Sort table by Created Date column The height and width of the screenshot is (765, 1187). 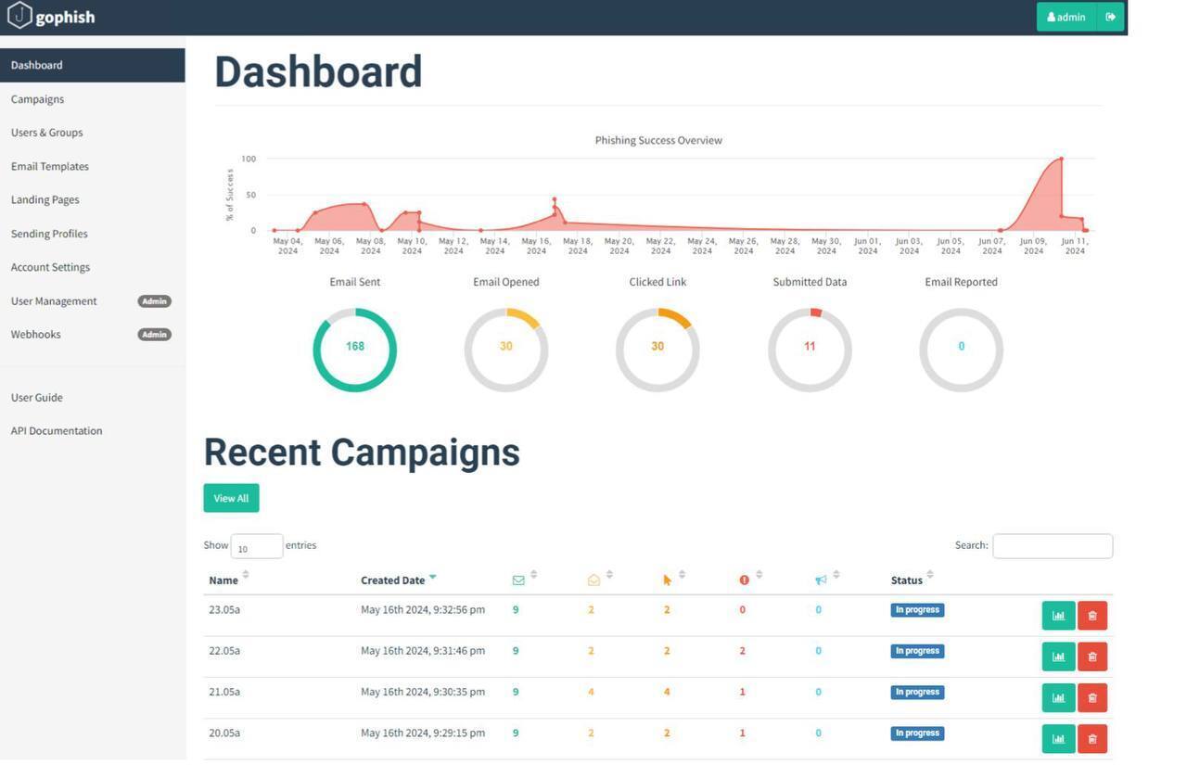[392, 580]
